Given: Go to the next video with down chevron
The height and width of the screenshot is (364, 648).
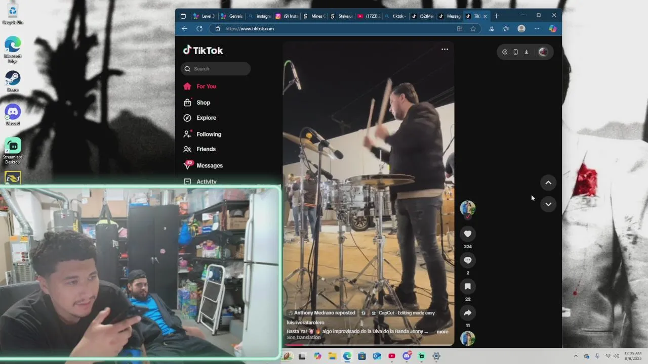Looking at the screenshot, I should (x=548, y=204).
